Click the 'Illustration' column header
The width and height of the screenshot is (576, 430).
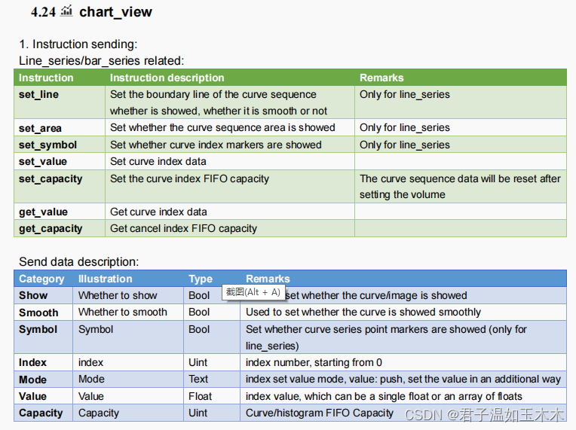pos(105,279)
